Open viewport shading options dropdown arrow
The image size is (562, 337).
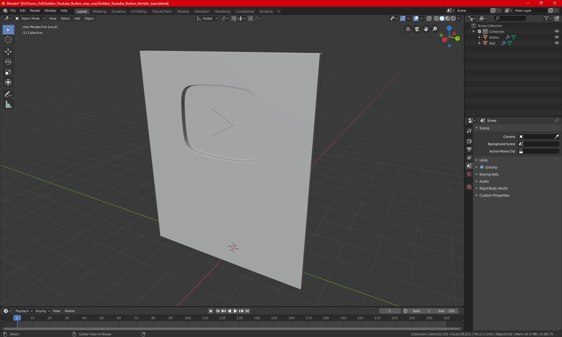pos(459,18)
